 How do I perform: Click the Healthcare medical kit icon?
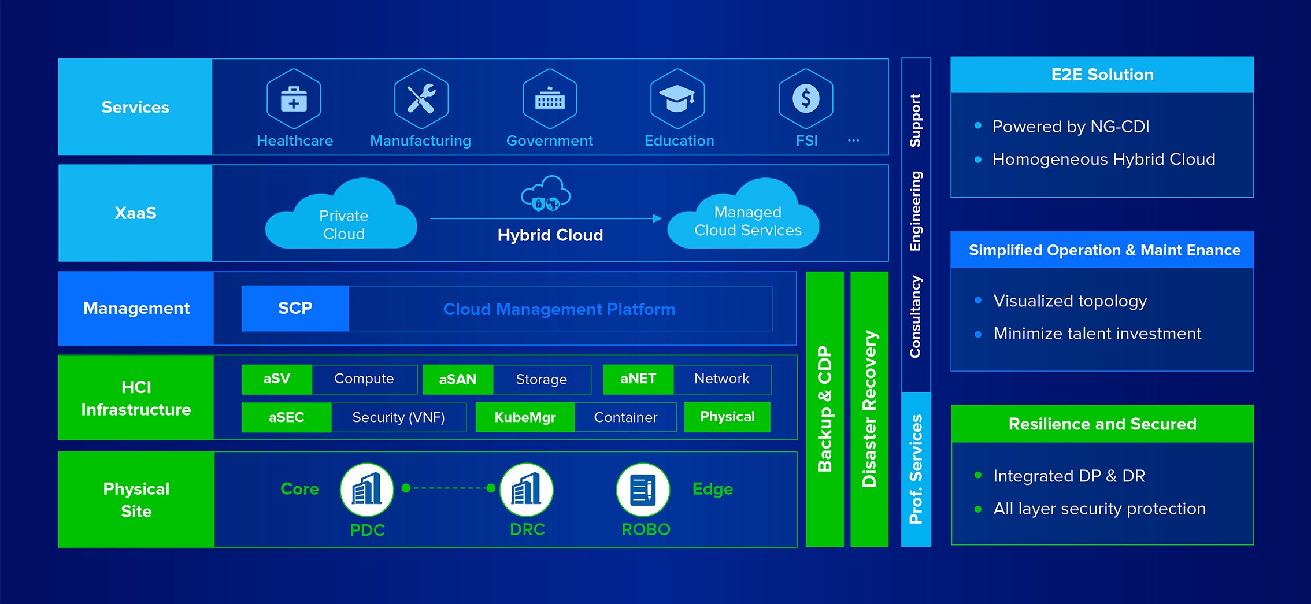294,99
